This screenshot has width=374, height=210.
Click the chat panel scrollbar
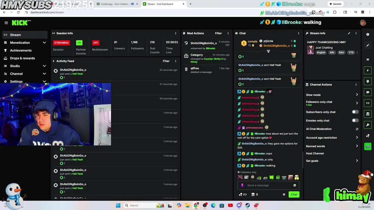tap(303, 160)
